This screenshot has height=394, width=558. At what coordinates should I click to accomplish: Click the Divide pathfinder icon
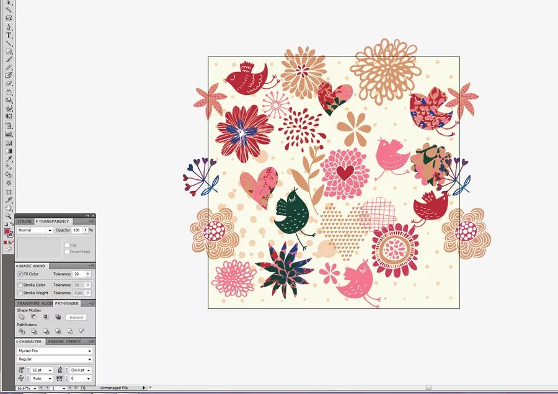[22, 331]
